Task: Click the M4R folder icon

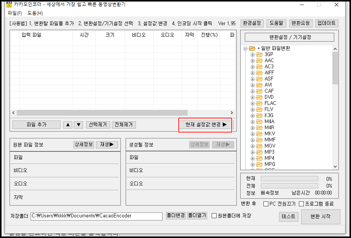Action: tap(260, 128)
